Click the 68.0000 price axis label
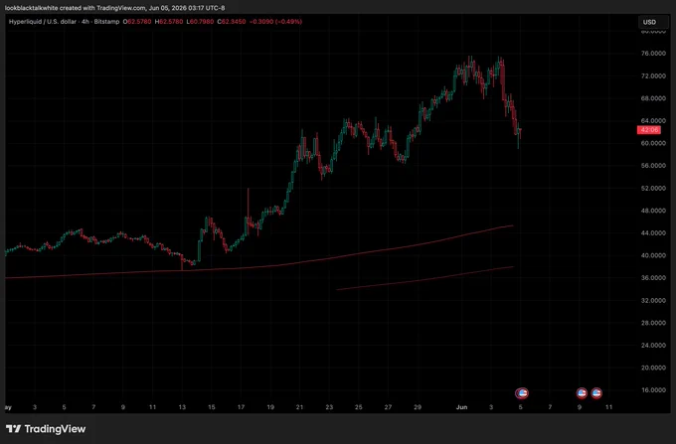The height and width of the screenshot is (444, 676). tap(653, 98)
